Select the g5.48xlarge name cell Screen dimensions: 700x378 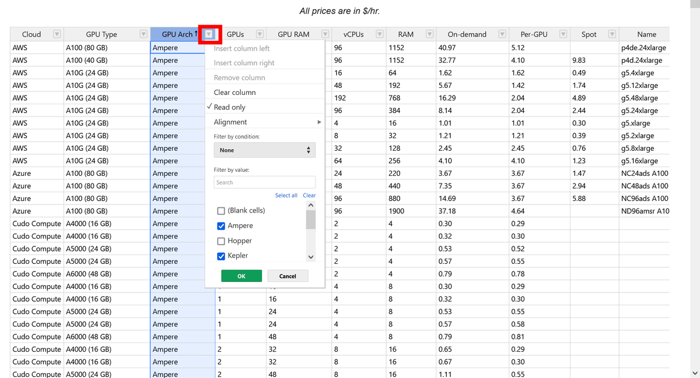click(644, 98)
